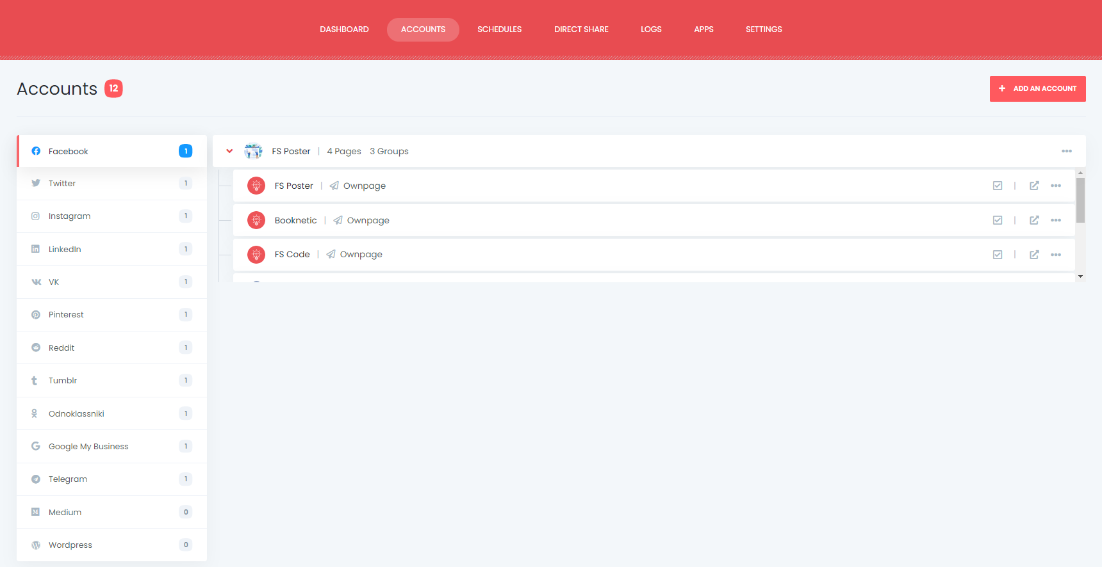Collapse the FS Poster account with red chevron
The image size is (1102, 567).
pyautogui.click(x=229, y=151)
